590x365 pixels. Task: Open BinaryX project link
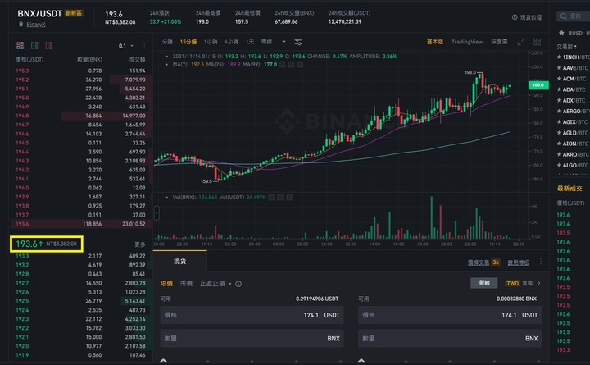tap(36, 25)
